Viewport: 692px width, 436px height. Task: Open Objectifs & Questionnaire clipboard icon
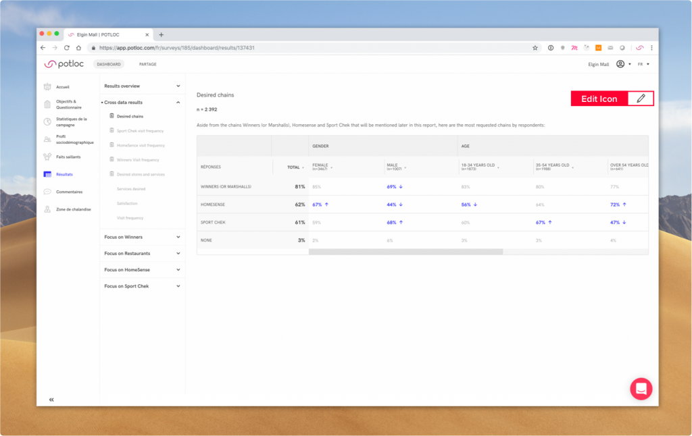pos(47,104)
